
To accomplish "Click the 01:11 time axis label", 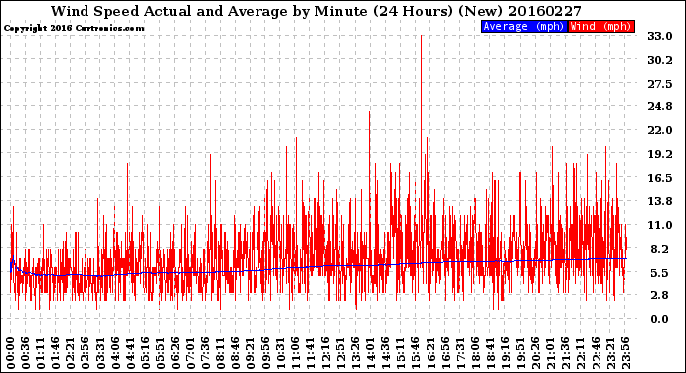I will 40,353.
